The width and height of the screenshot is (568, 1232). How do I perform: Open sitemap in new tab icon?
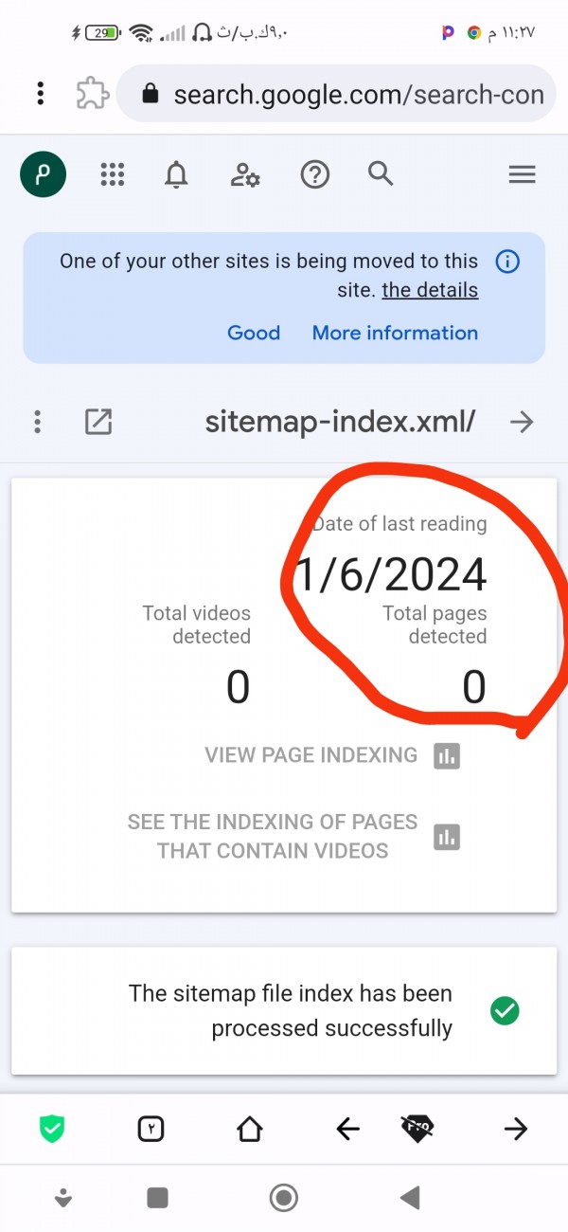click(98, 422)
